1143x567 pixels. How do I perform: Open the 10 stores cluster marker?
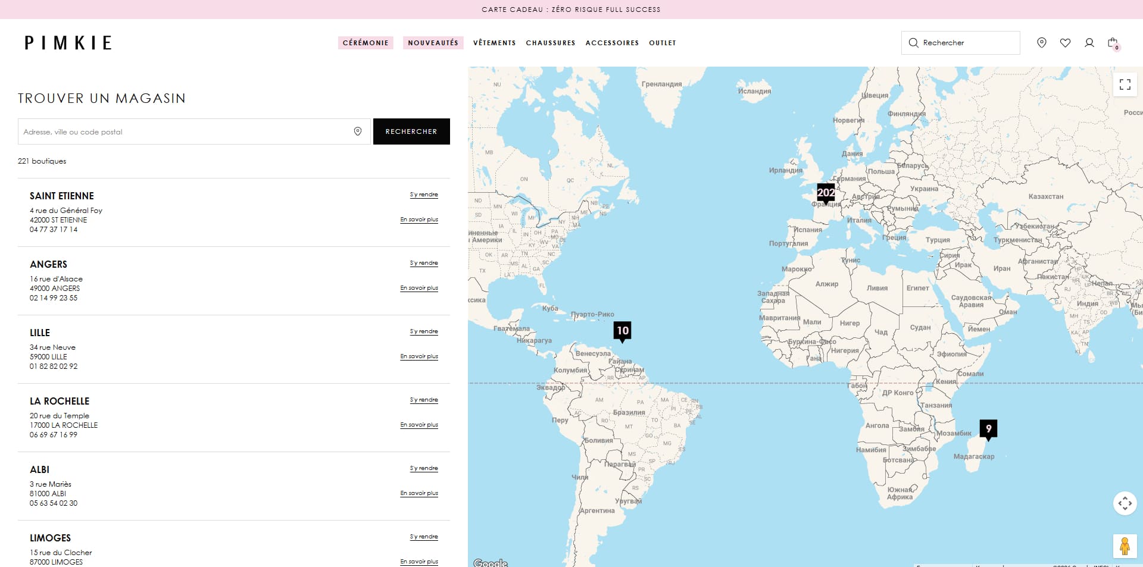click(x=622, y=331)
